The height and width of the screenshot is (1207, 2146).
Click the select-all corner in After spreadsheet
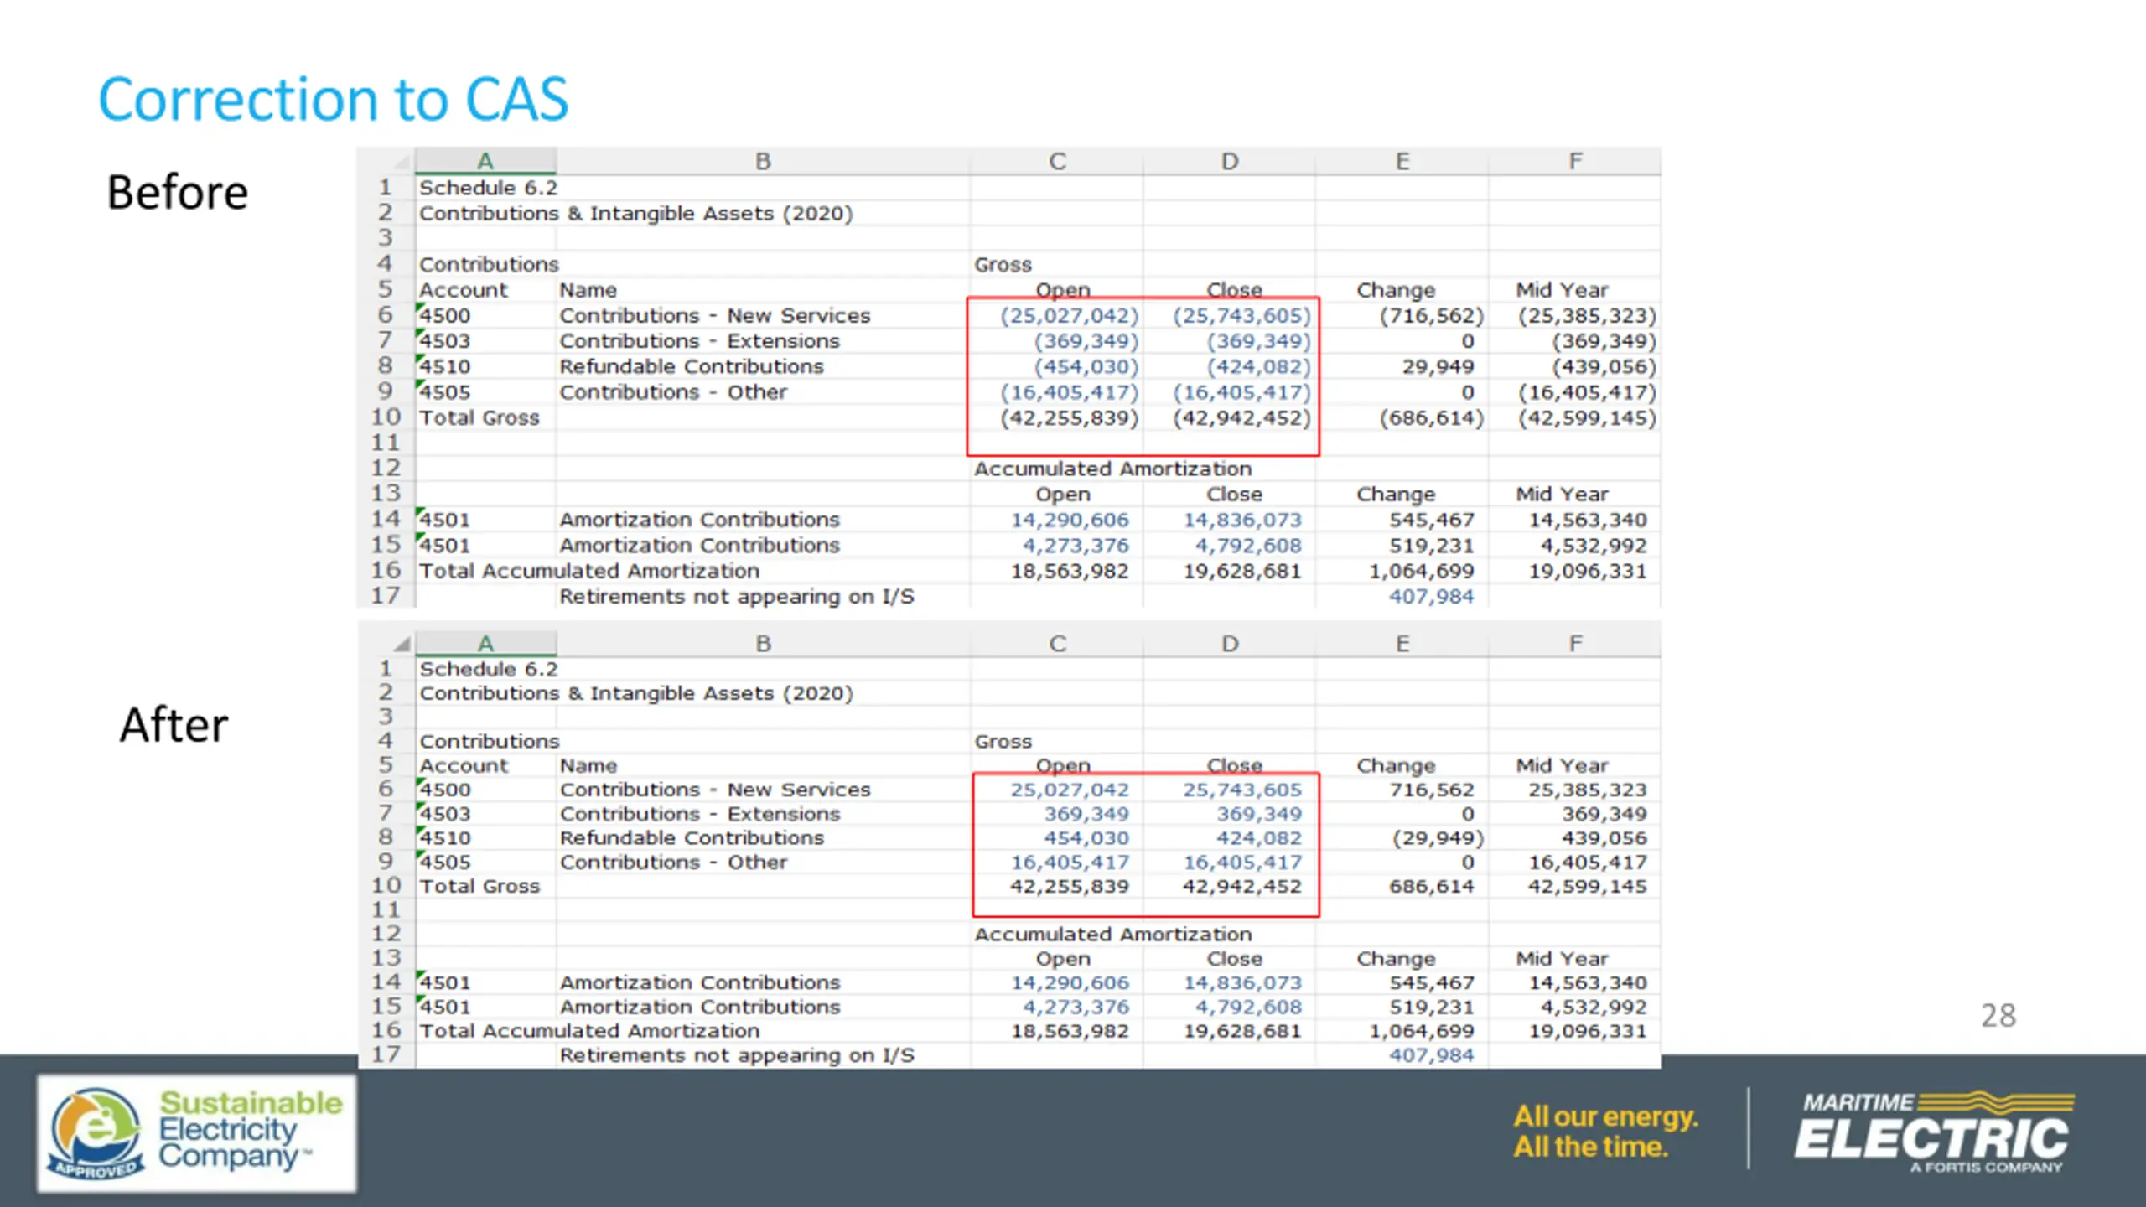click(x=402, y=644)
